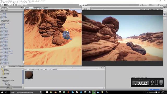Select All Scripts under Favorites
Screen dimensions: 167x94
(6, 75)
